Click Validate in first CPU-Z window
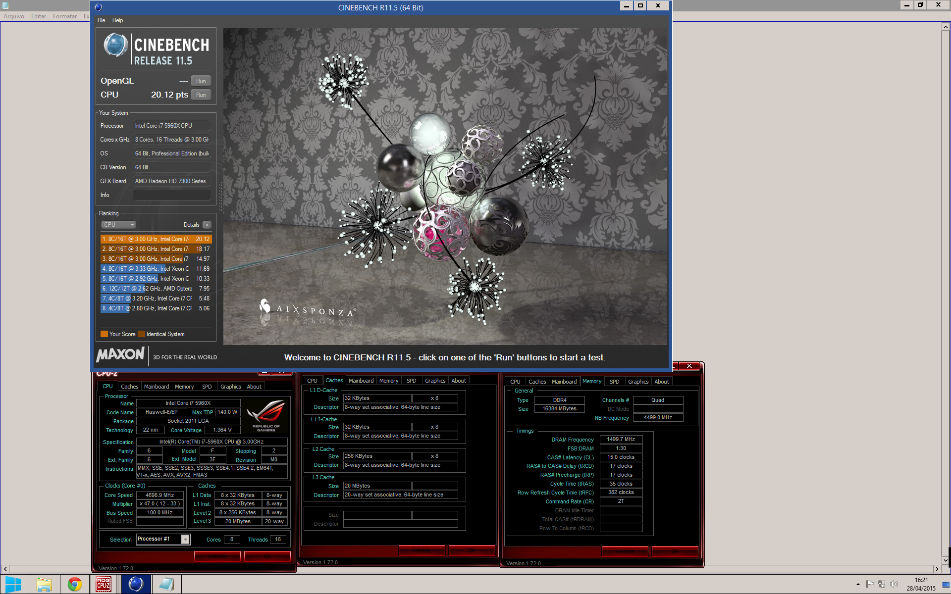Image resolution: width=951 pixels, height=594 pixels. (217, 556)
